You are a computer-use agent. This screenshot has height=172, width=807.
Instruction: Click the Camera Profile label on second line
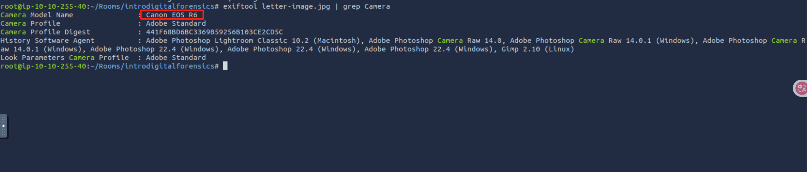click(x=30, y=23)
